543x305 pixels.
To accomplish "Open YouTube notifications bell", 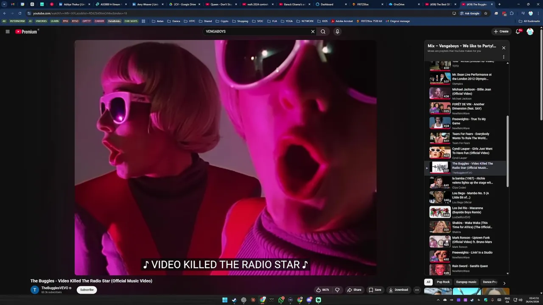I will click(x=518, y=31).
